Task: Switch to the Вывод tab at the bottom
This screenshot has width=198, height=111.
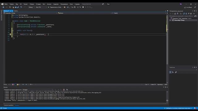Action: coord(17,105)
